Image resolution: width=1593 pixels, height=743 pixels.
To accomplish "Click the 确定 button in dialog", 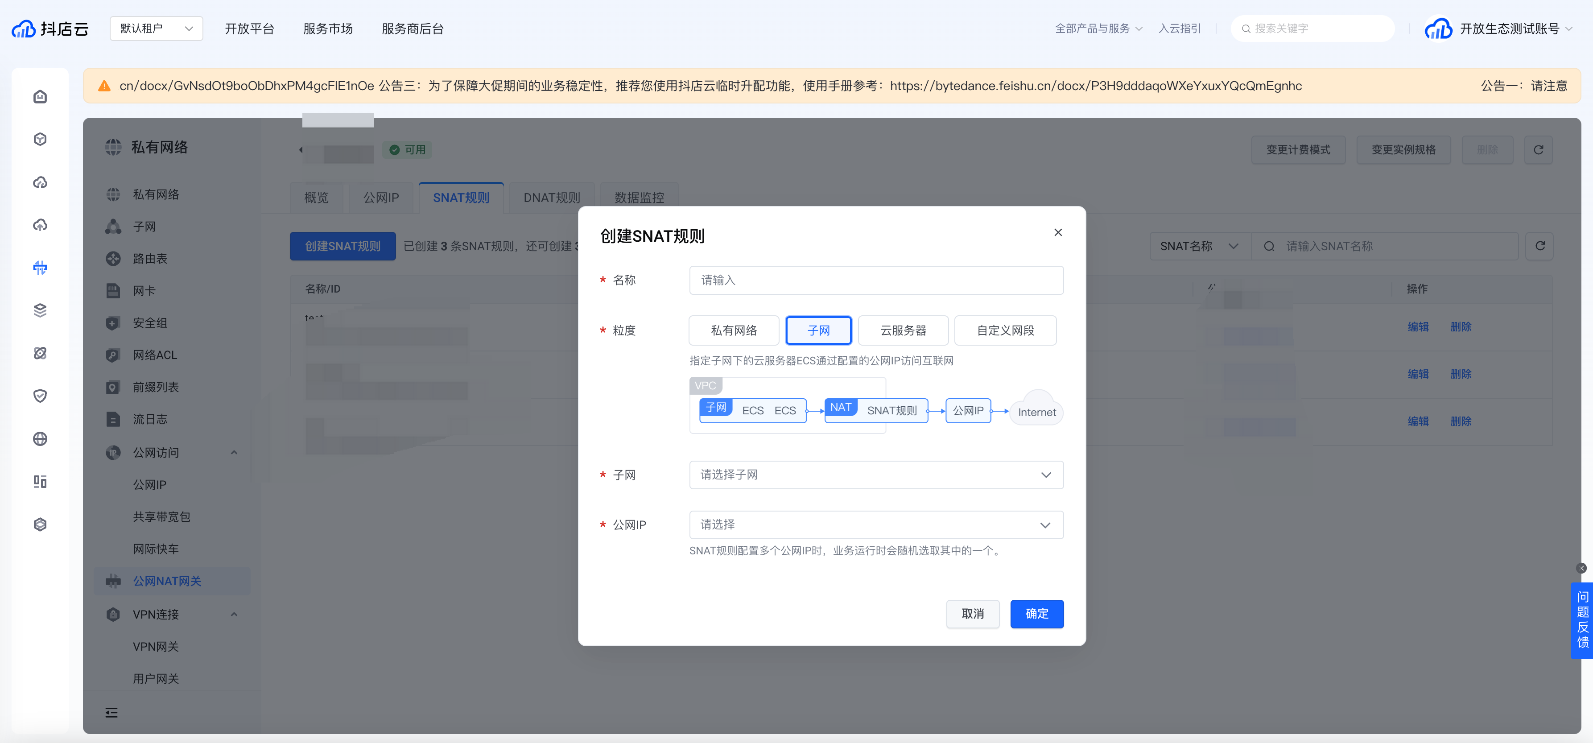I will [x=1036, y=614].
